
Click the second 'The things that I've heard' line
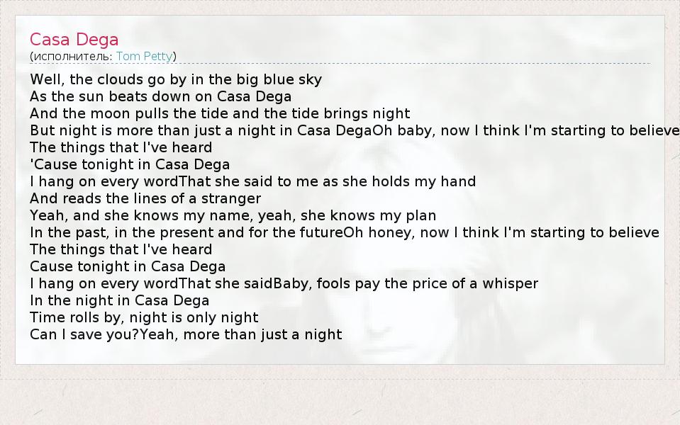pyautogui.click(x=121, y=249)
